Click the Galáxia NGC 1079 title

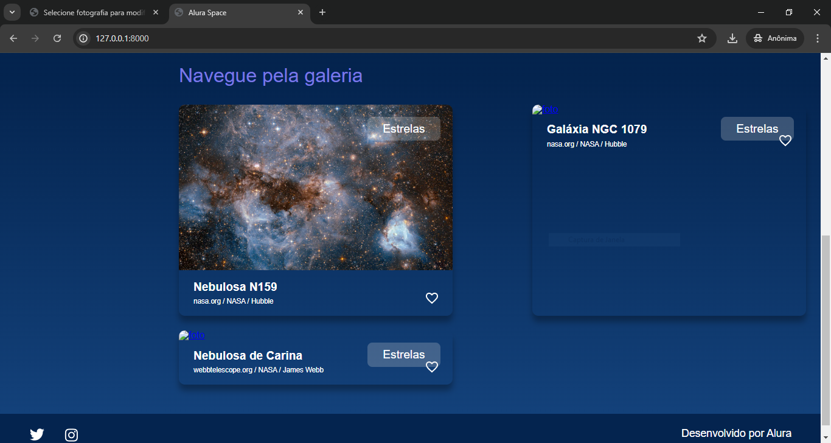pos(597,129)
